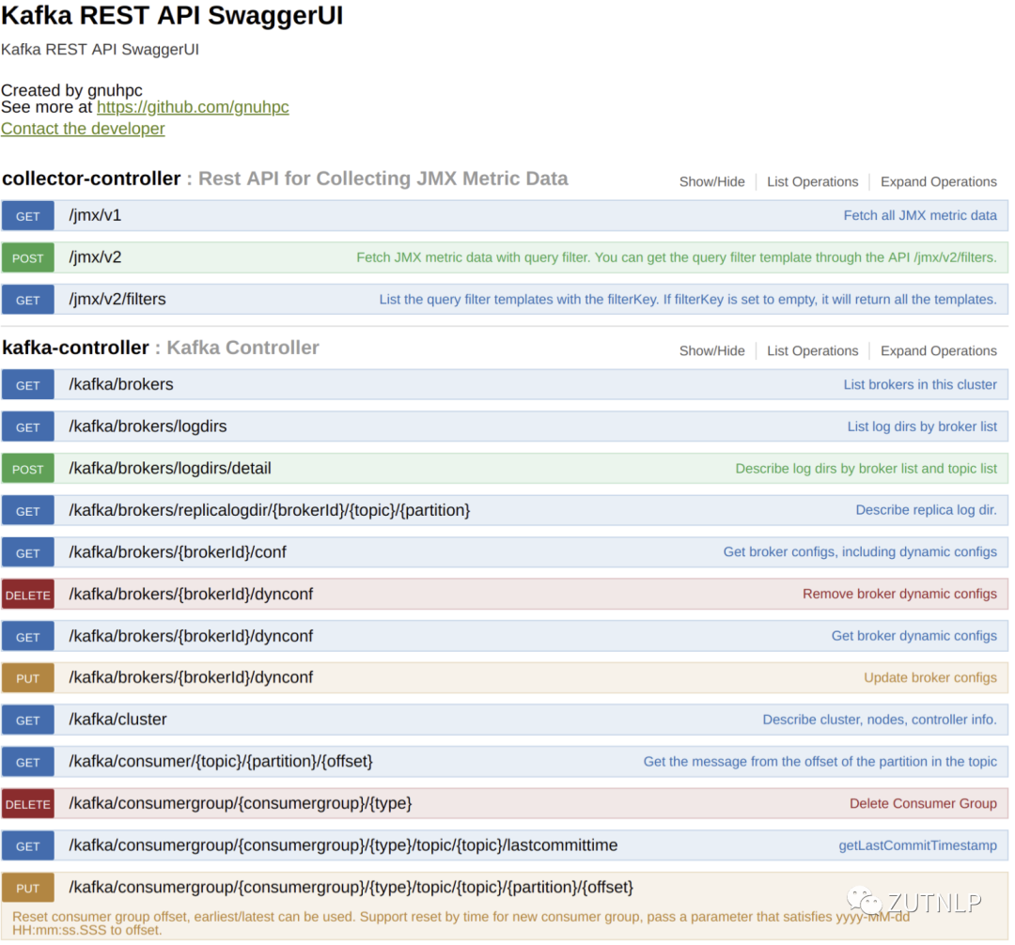This screenshot has height=945, width=1015.
Task: Click the GET badge for replicalogdir endpoint
Action: click(28, 511)
